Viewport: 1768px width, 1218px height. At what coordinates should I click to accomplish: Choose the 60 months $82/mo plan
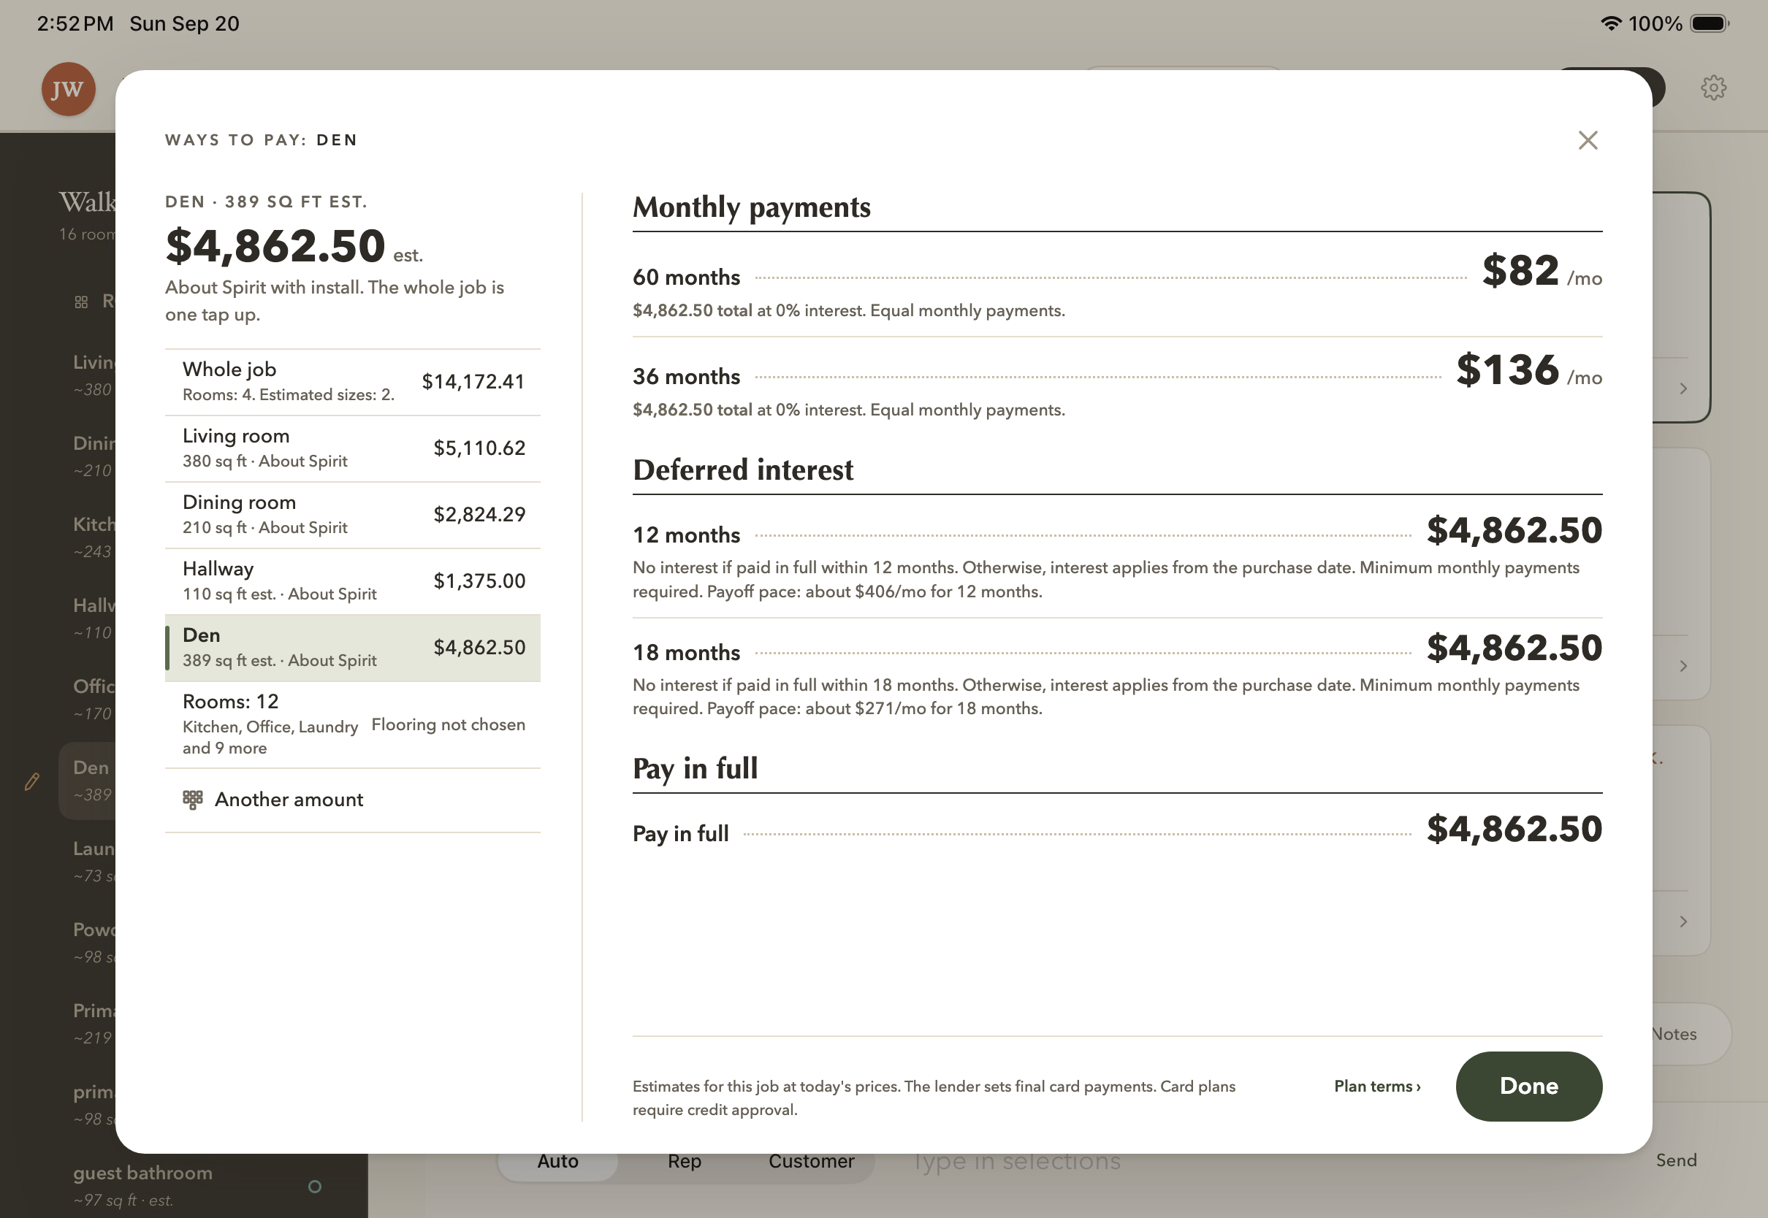(x=1118, y=286)
